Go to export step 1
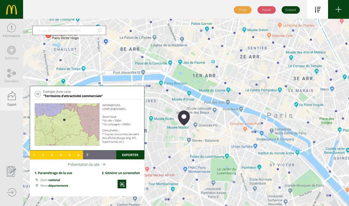This screenshot has height=206, width=349. 34,155
